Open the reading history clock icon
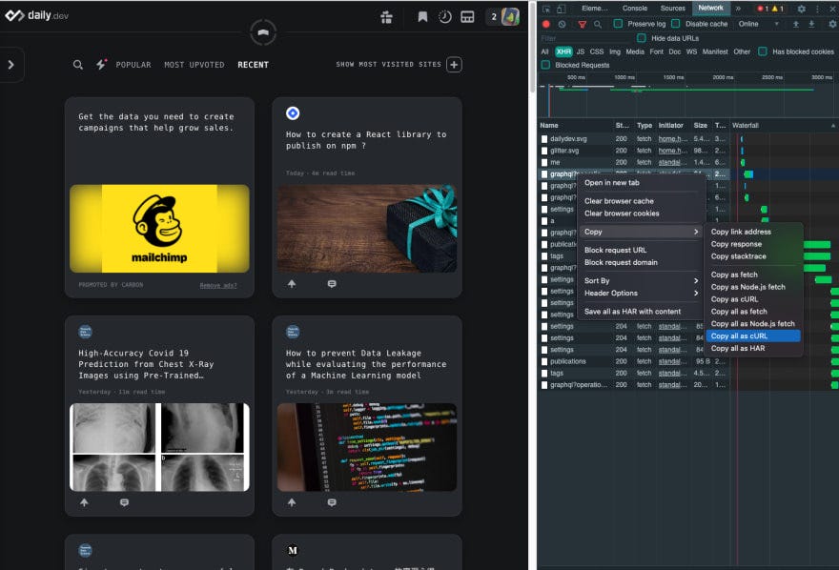 [x=445, y=17]
